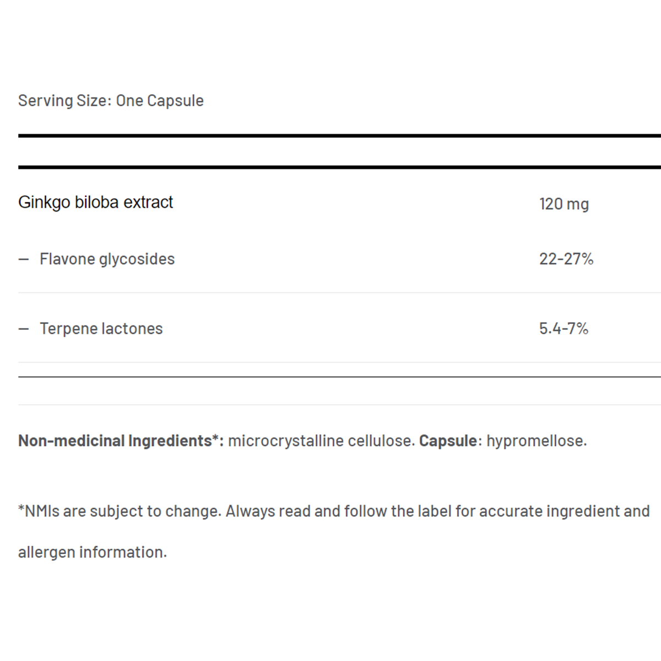Select the 5.4-7% percentage value

(x=563, y=329)
